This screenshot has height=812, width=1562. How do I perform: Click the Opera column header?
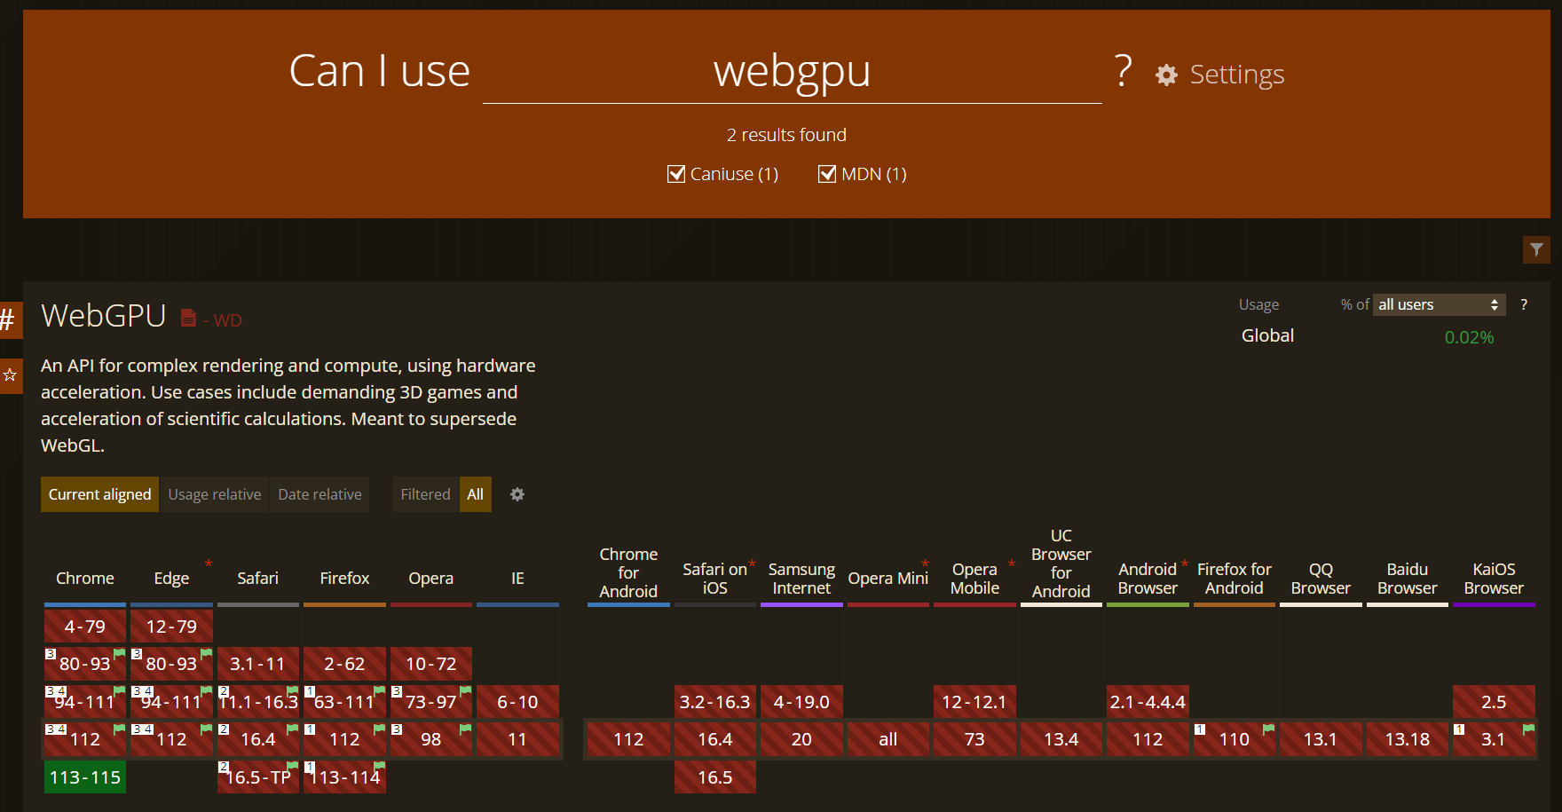tap(431, 578)
